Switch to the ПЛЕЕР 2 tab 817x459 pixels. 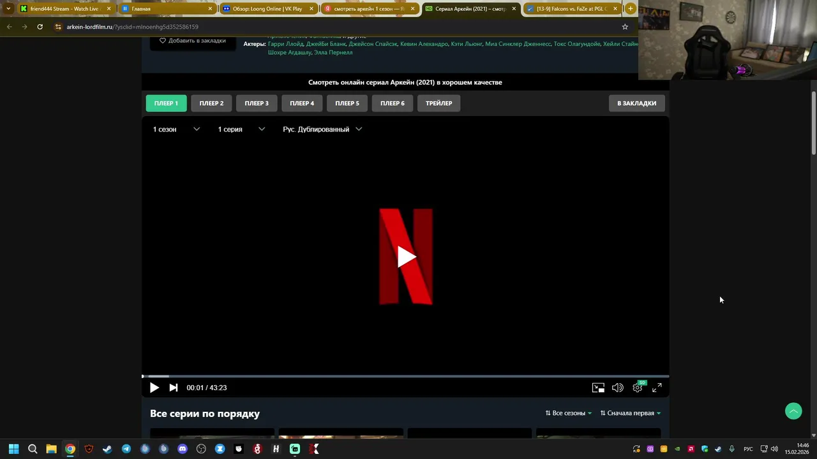[211, 103]
